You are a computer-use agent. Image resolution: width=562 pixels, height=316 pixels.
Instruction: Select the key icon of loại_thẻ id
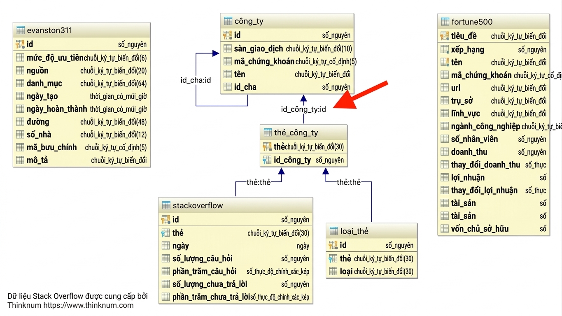[333, 245]
